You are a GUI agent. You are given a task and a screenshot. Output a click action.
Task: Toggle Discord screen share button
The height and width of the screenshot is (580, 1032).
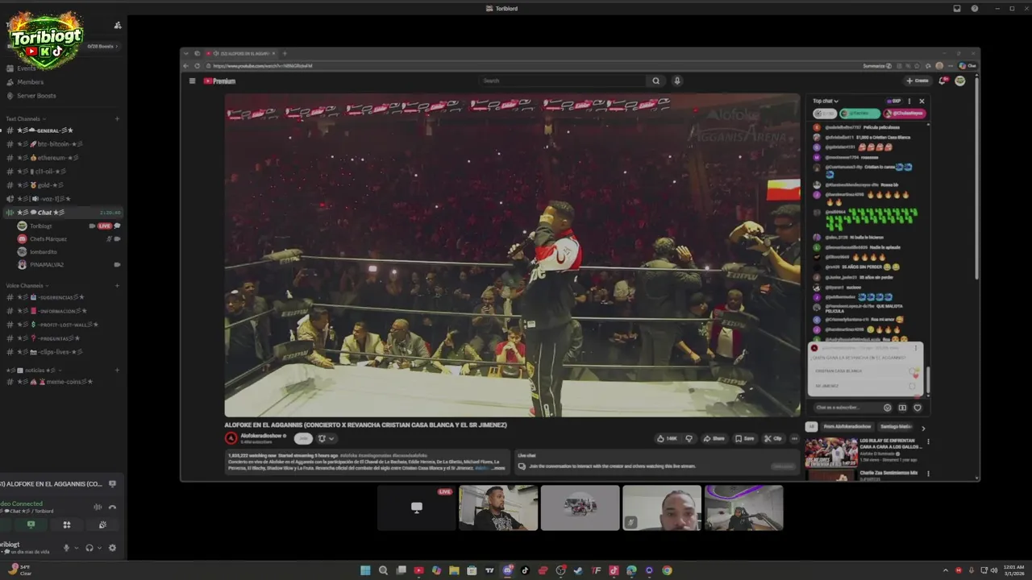click(31, 524)
